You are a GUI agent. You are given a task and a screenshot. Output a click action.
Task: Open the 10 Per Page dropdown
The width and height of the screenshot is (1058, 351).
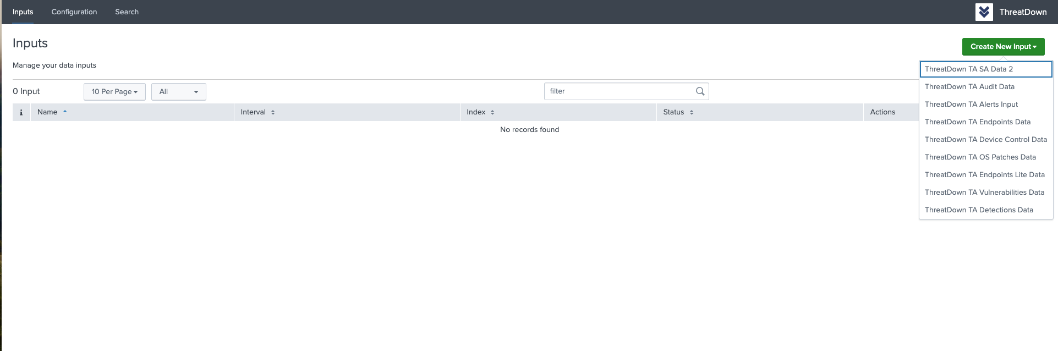(114, 92)
